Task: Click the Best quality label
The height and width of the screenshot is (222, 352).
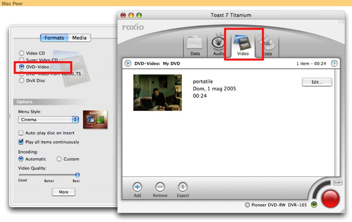Action: 76,181
